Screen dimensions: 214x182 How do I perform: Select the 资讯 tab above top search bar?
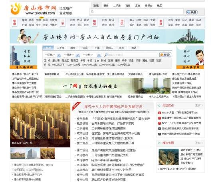pyautogui.click(x=96, y=6)
